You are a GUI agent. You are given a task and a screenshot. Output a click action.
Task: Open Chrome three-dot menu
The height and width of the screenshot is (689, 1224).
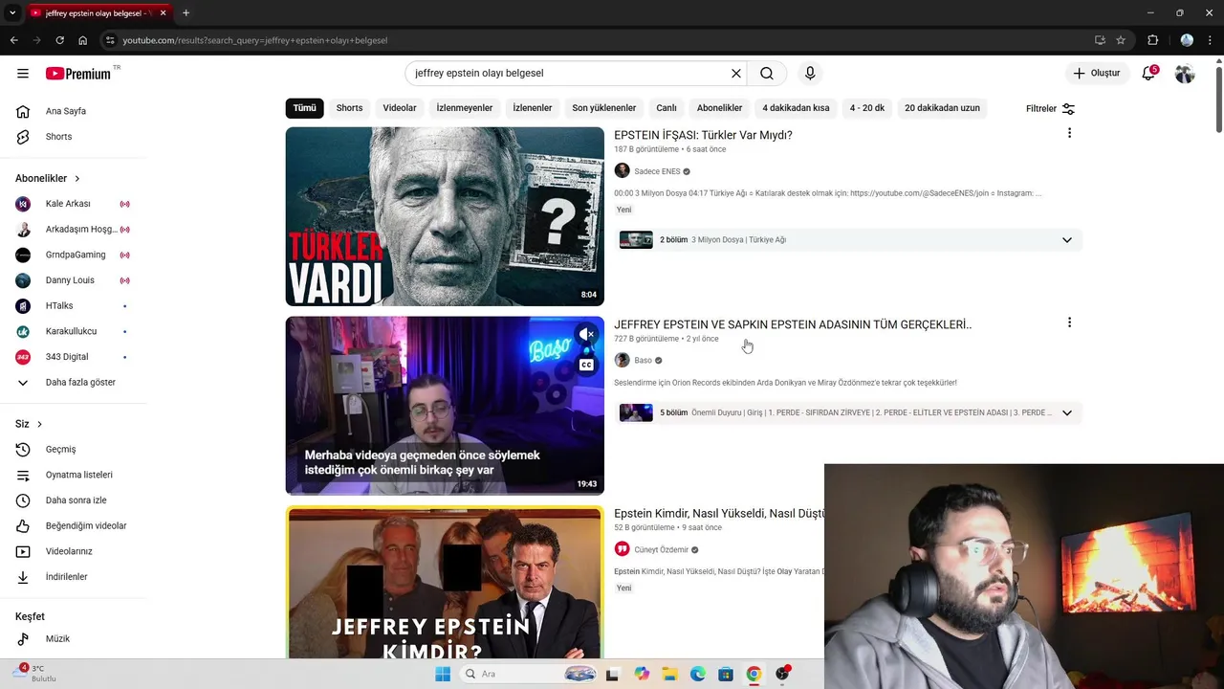pos(1210,40)
